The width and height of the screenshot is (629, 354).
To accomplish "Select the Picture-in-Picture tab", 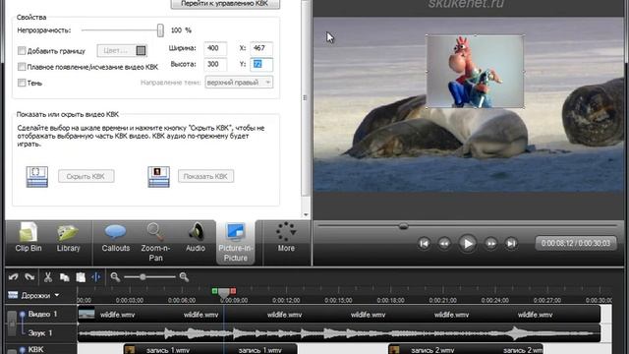I will click(236, 243).
